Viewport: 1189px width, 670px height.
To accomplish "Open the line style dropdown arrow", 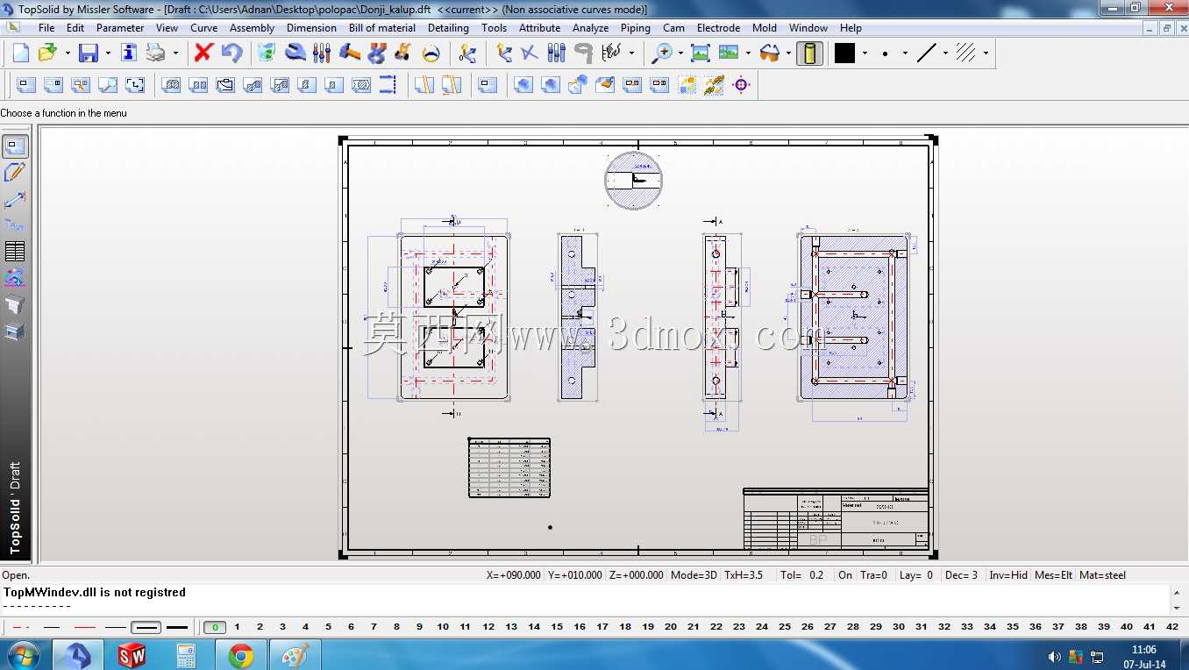I will click(945, 53).
